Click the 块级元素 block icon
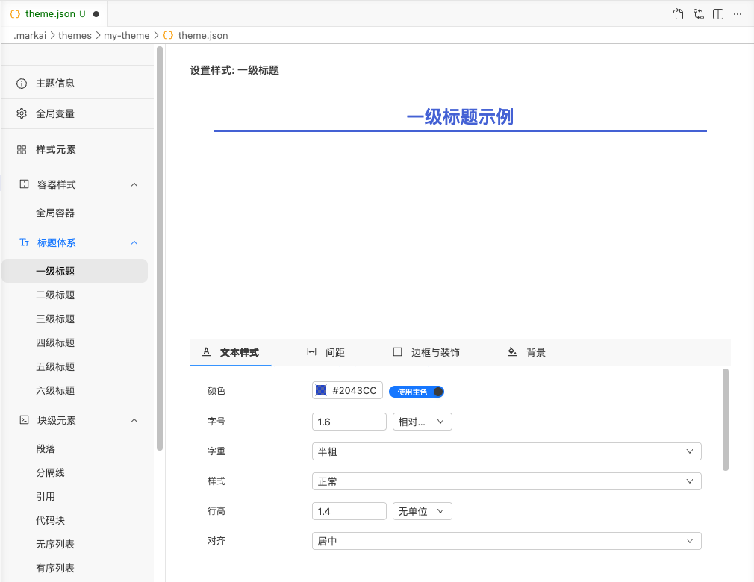The width and height of the screenshot is (754, 582). 24,420
